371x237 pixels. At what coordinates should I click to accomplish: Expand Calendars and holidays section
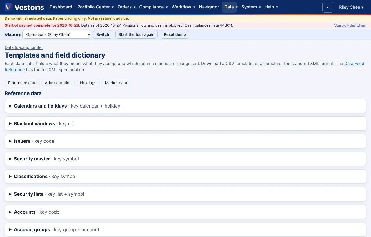pos(185,106)
